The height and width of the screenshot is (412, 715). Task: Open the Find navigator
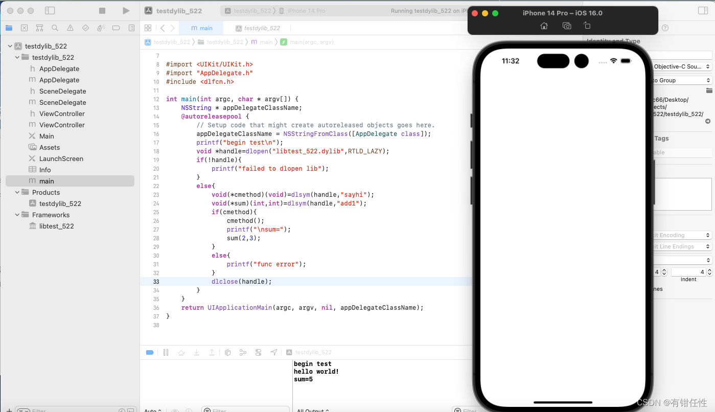pos(55,28)
